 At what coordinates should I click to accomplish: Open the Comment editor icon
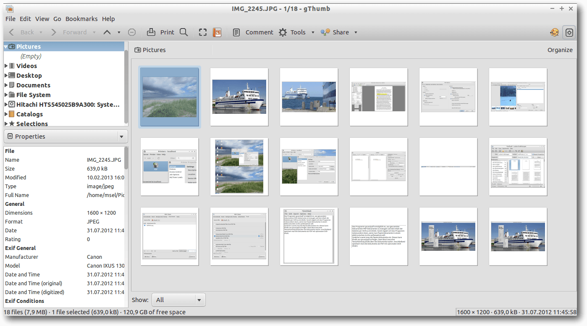[x=237, y=32]
